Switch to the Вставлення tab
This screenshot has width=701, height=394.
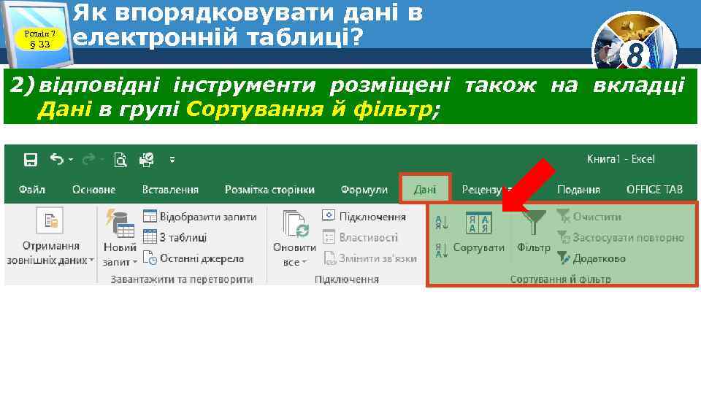point(170,190)
